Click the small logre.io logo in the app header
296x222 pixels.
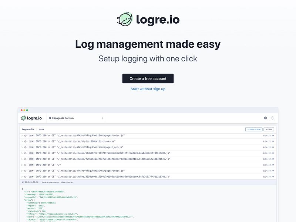pyautogui.click(x=31, y=118)
